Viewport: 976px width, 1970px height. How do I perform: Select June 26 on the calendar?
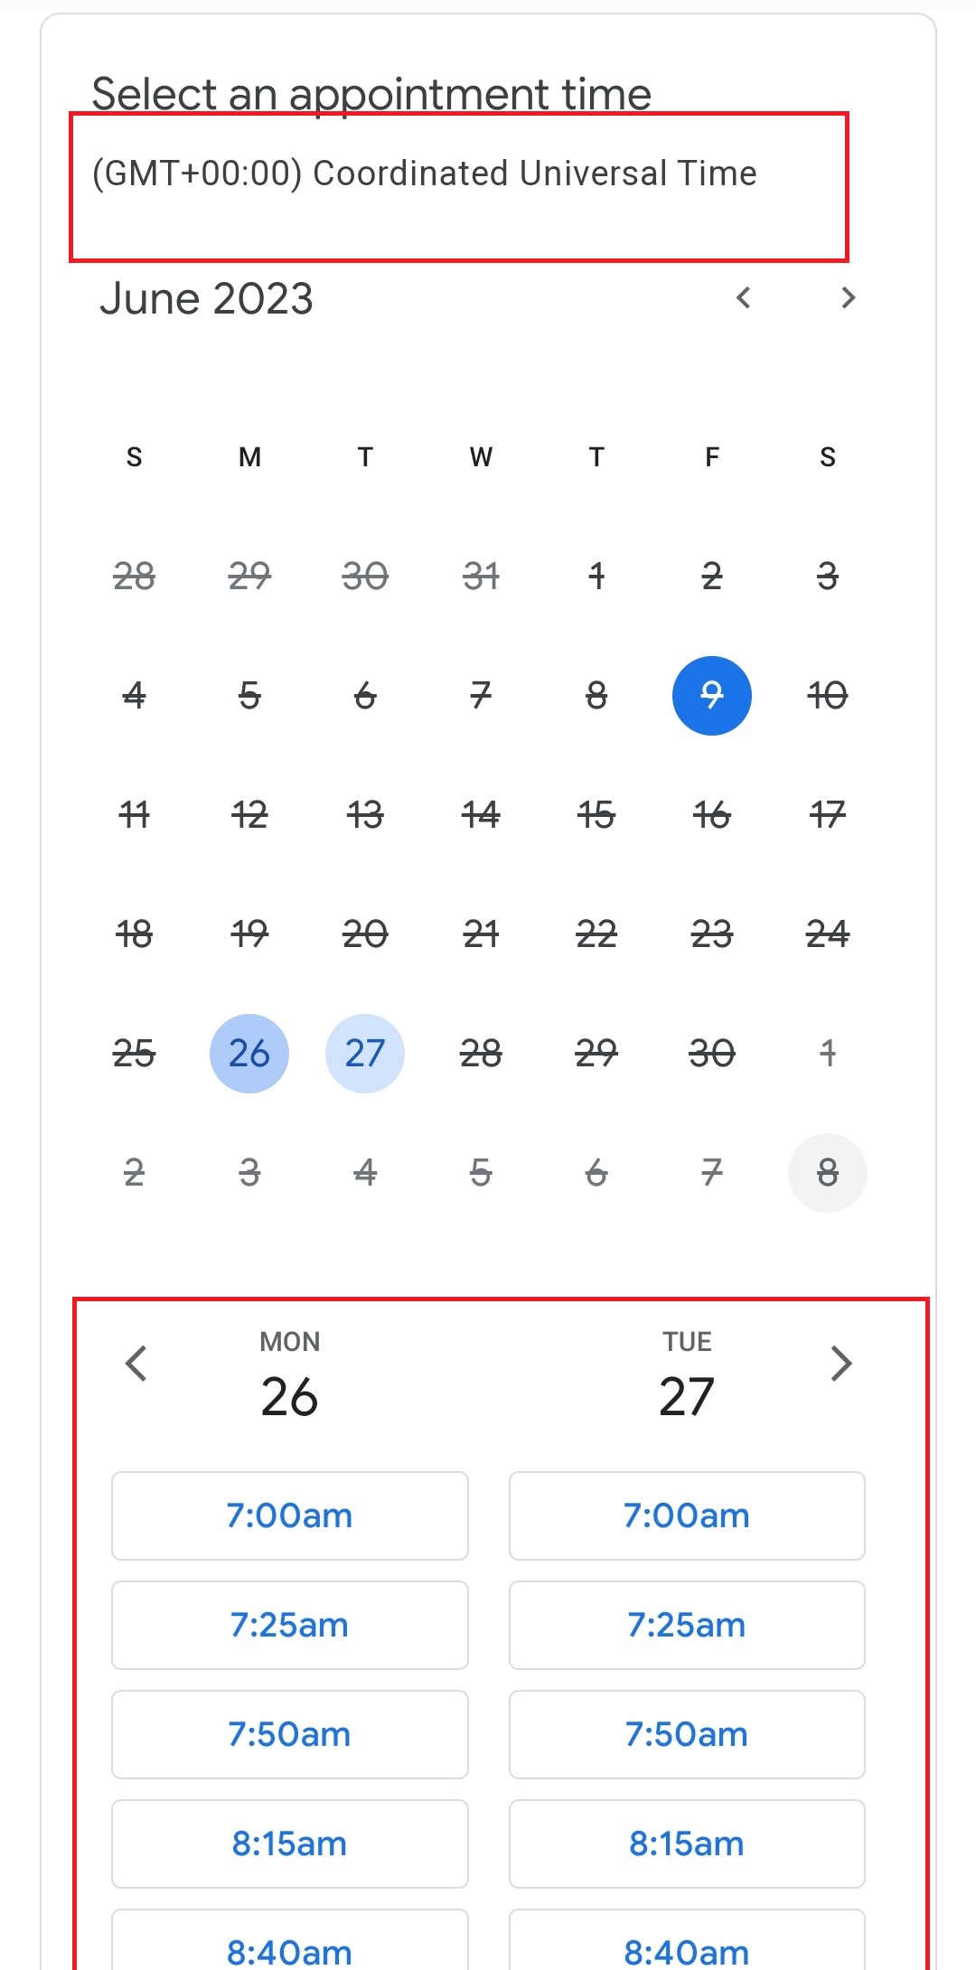pos(249,1054)
